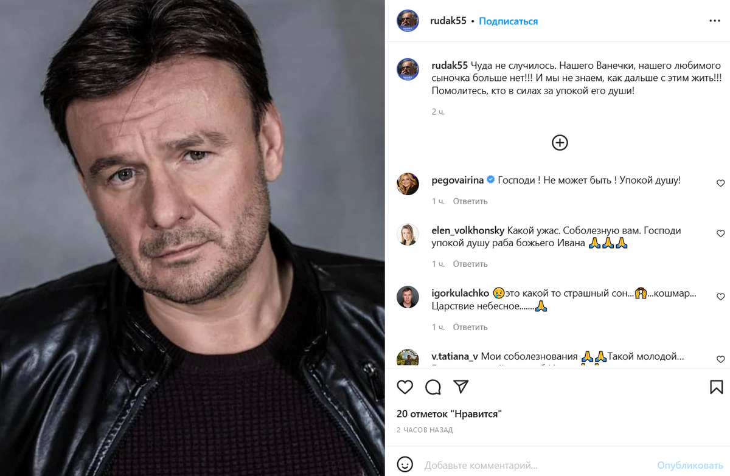Like pegovairina's comment
Viewport: 730px width, 476px height.
[721, 183]
